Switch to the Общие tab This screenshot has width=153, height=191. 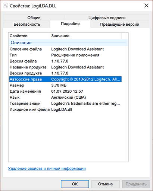(x=34, y=17)
